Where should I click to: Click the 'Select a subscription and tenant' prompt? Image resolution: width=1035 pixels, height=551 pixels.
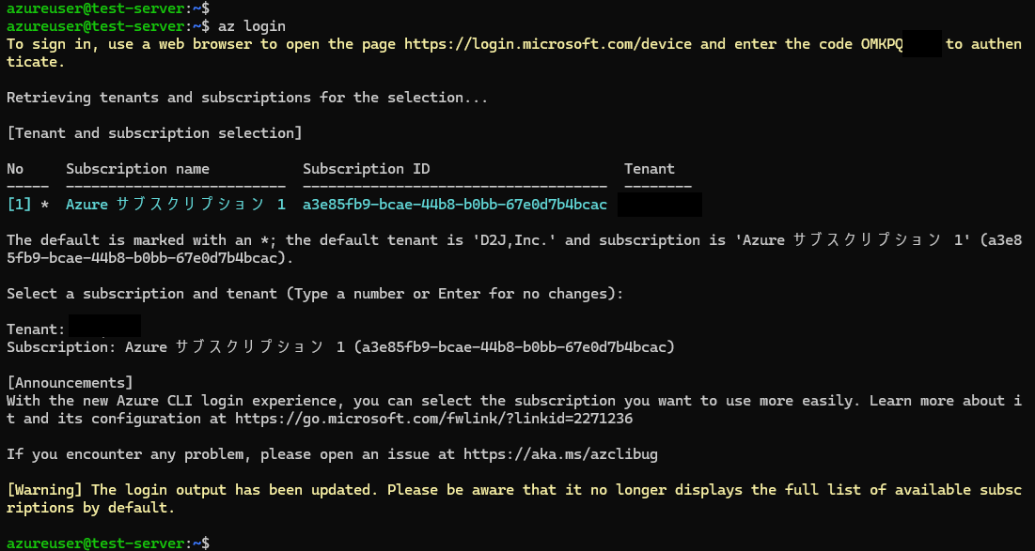pyautogui.click(x=315, y=293)
